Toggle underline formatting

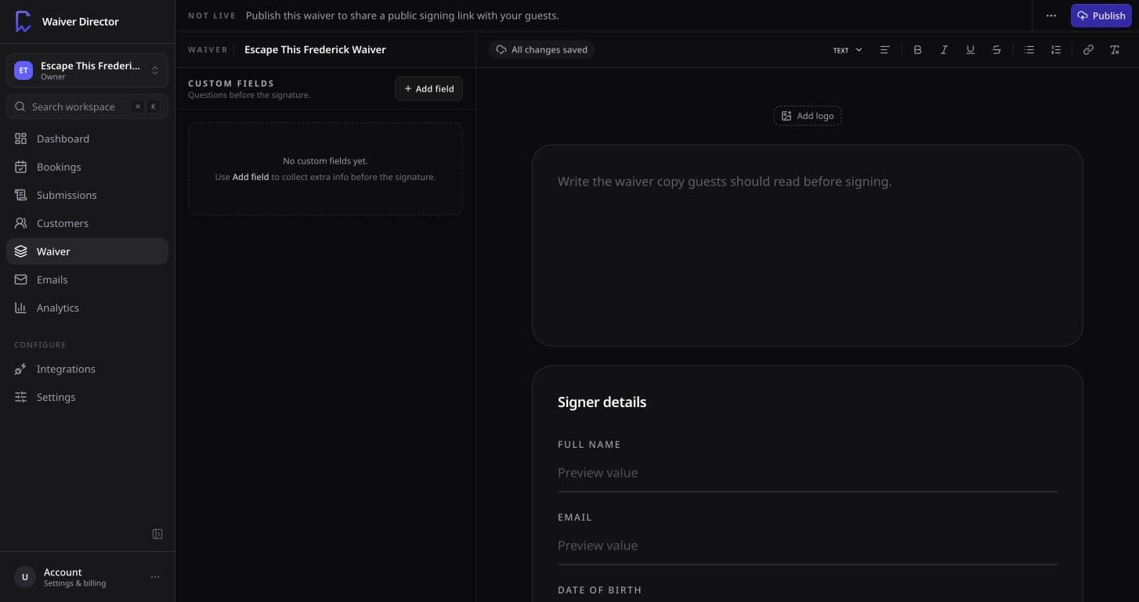pos(971,49)
